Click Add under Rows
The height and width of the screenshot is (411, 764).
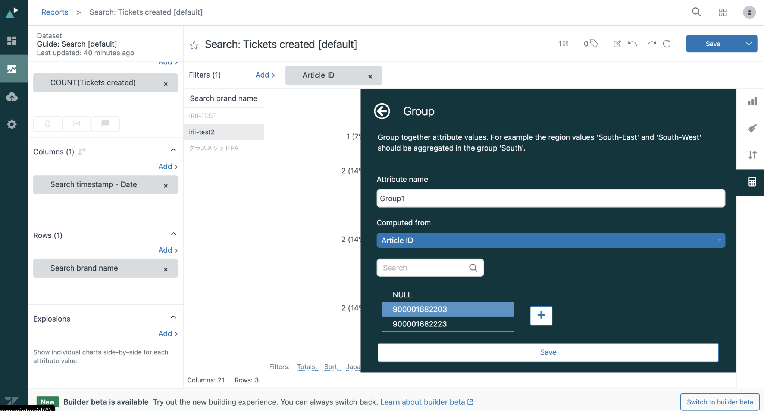(x=168, y=250)
